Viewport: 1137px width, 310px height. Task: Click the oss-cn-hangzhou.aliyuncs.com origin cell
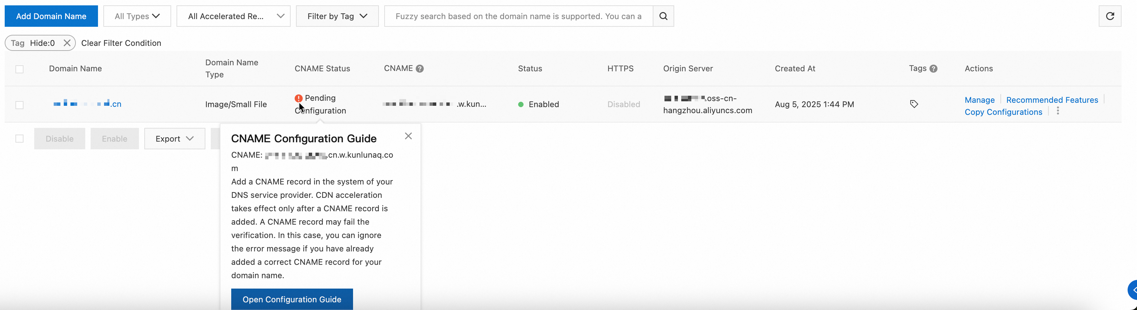click(x=707, y=104)
